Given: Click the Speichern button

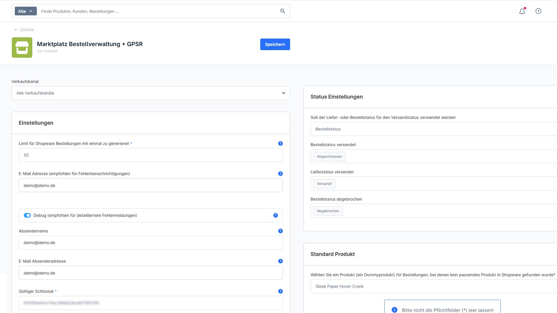Looking at the screenshot, I should pyautogui.click(x=275, y=44).
